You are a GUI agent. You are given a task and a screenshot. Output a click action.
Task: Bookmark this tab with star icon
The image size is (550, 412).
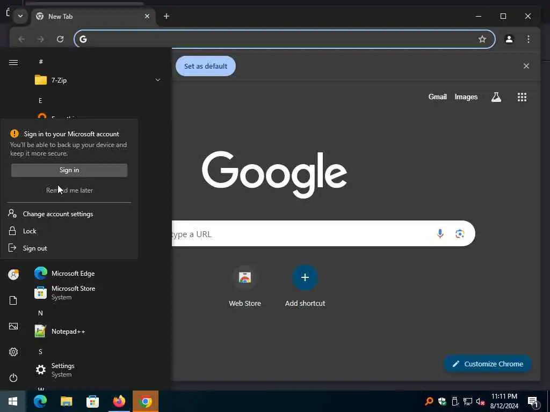point(482,39)
